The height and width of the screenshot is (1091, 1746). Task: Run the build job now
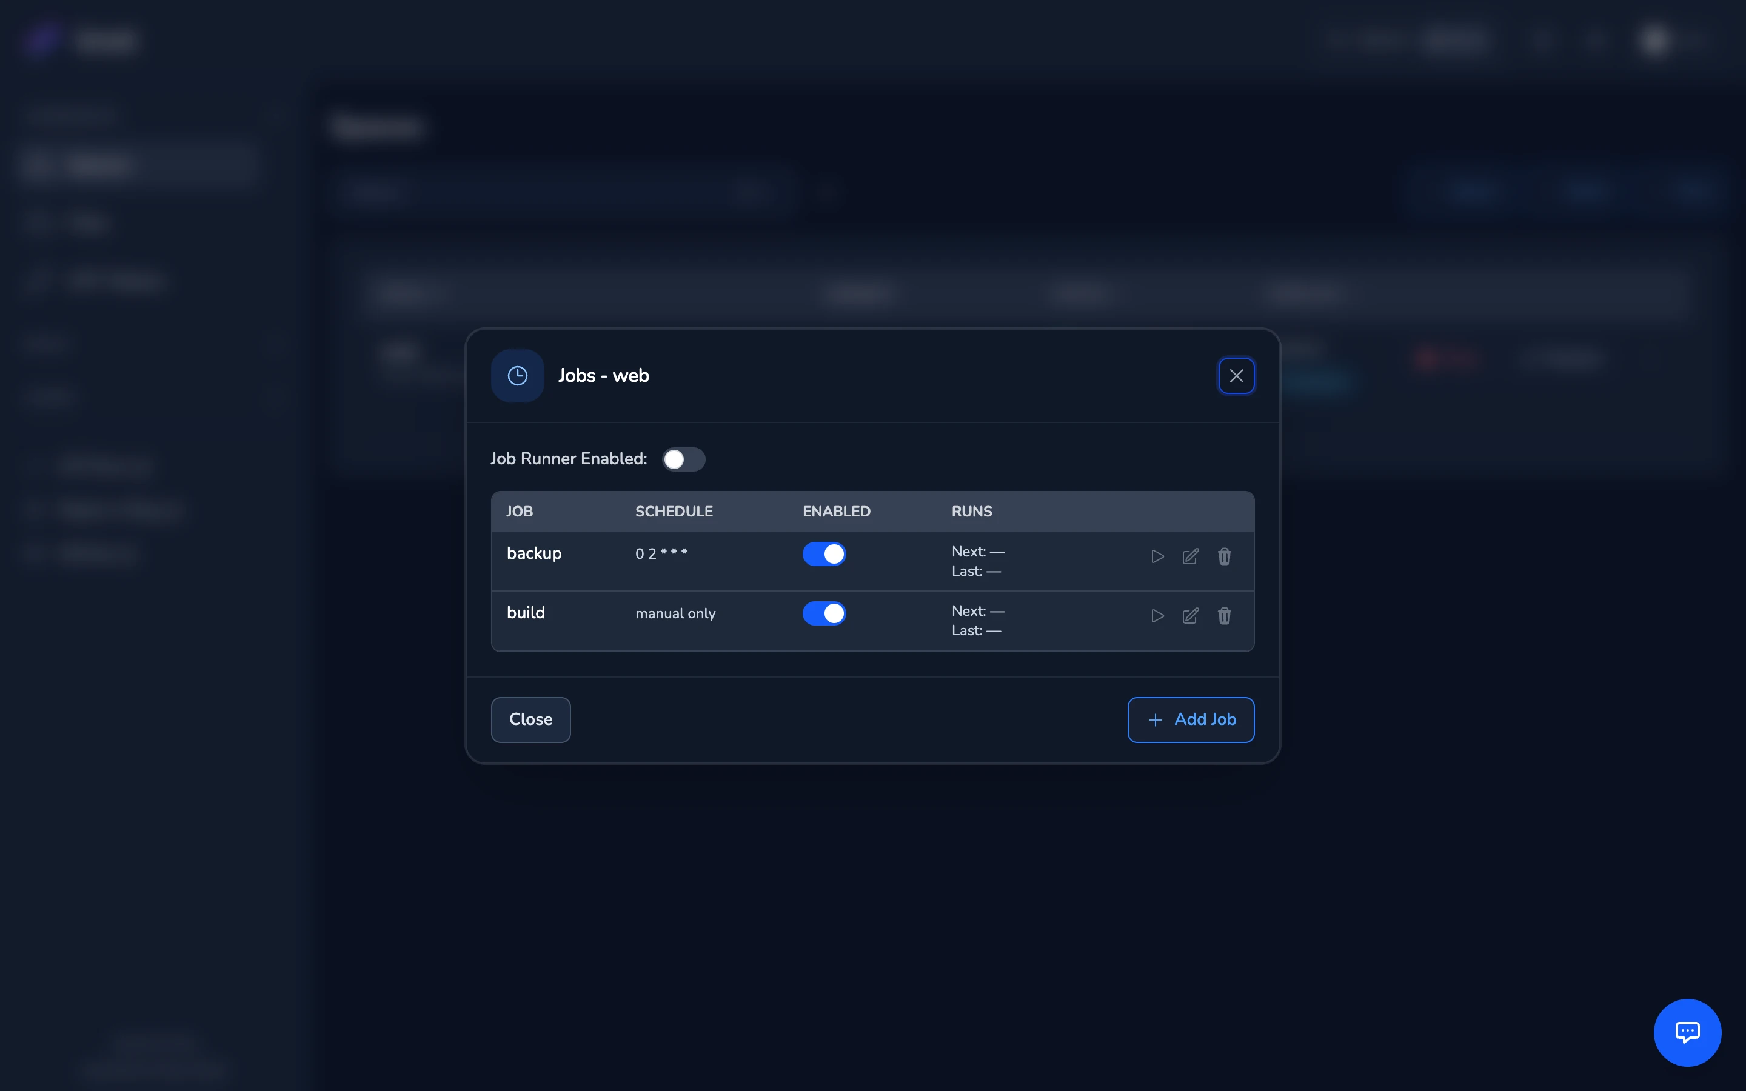1157,615
